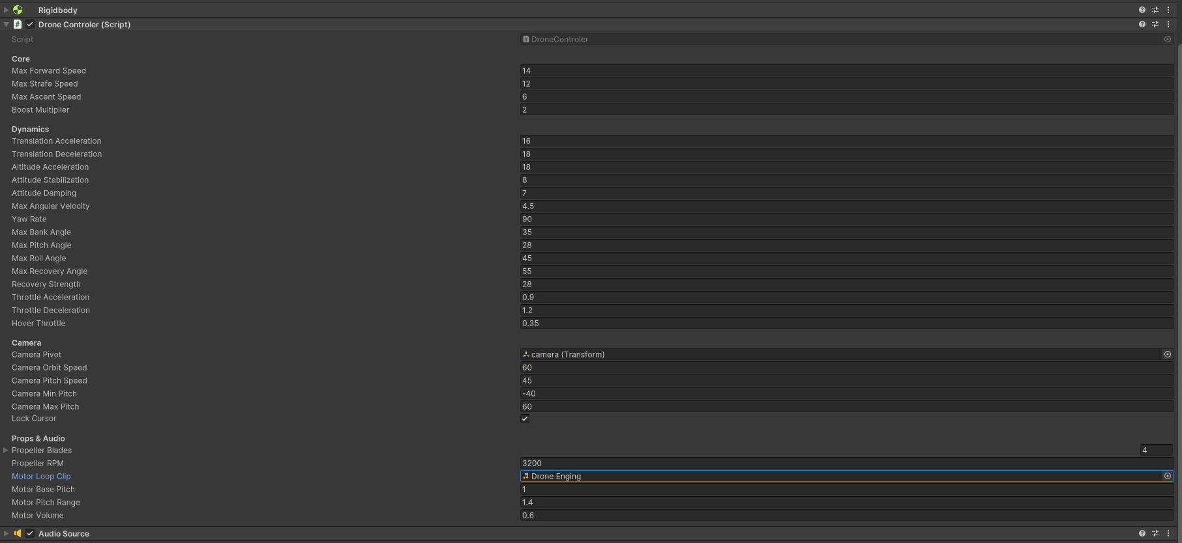This screenshot has height=543, width=1182.
Task: Edit the Max Ascent Speed value field
Action: (x=847, y=96)
